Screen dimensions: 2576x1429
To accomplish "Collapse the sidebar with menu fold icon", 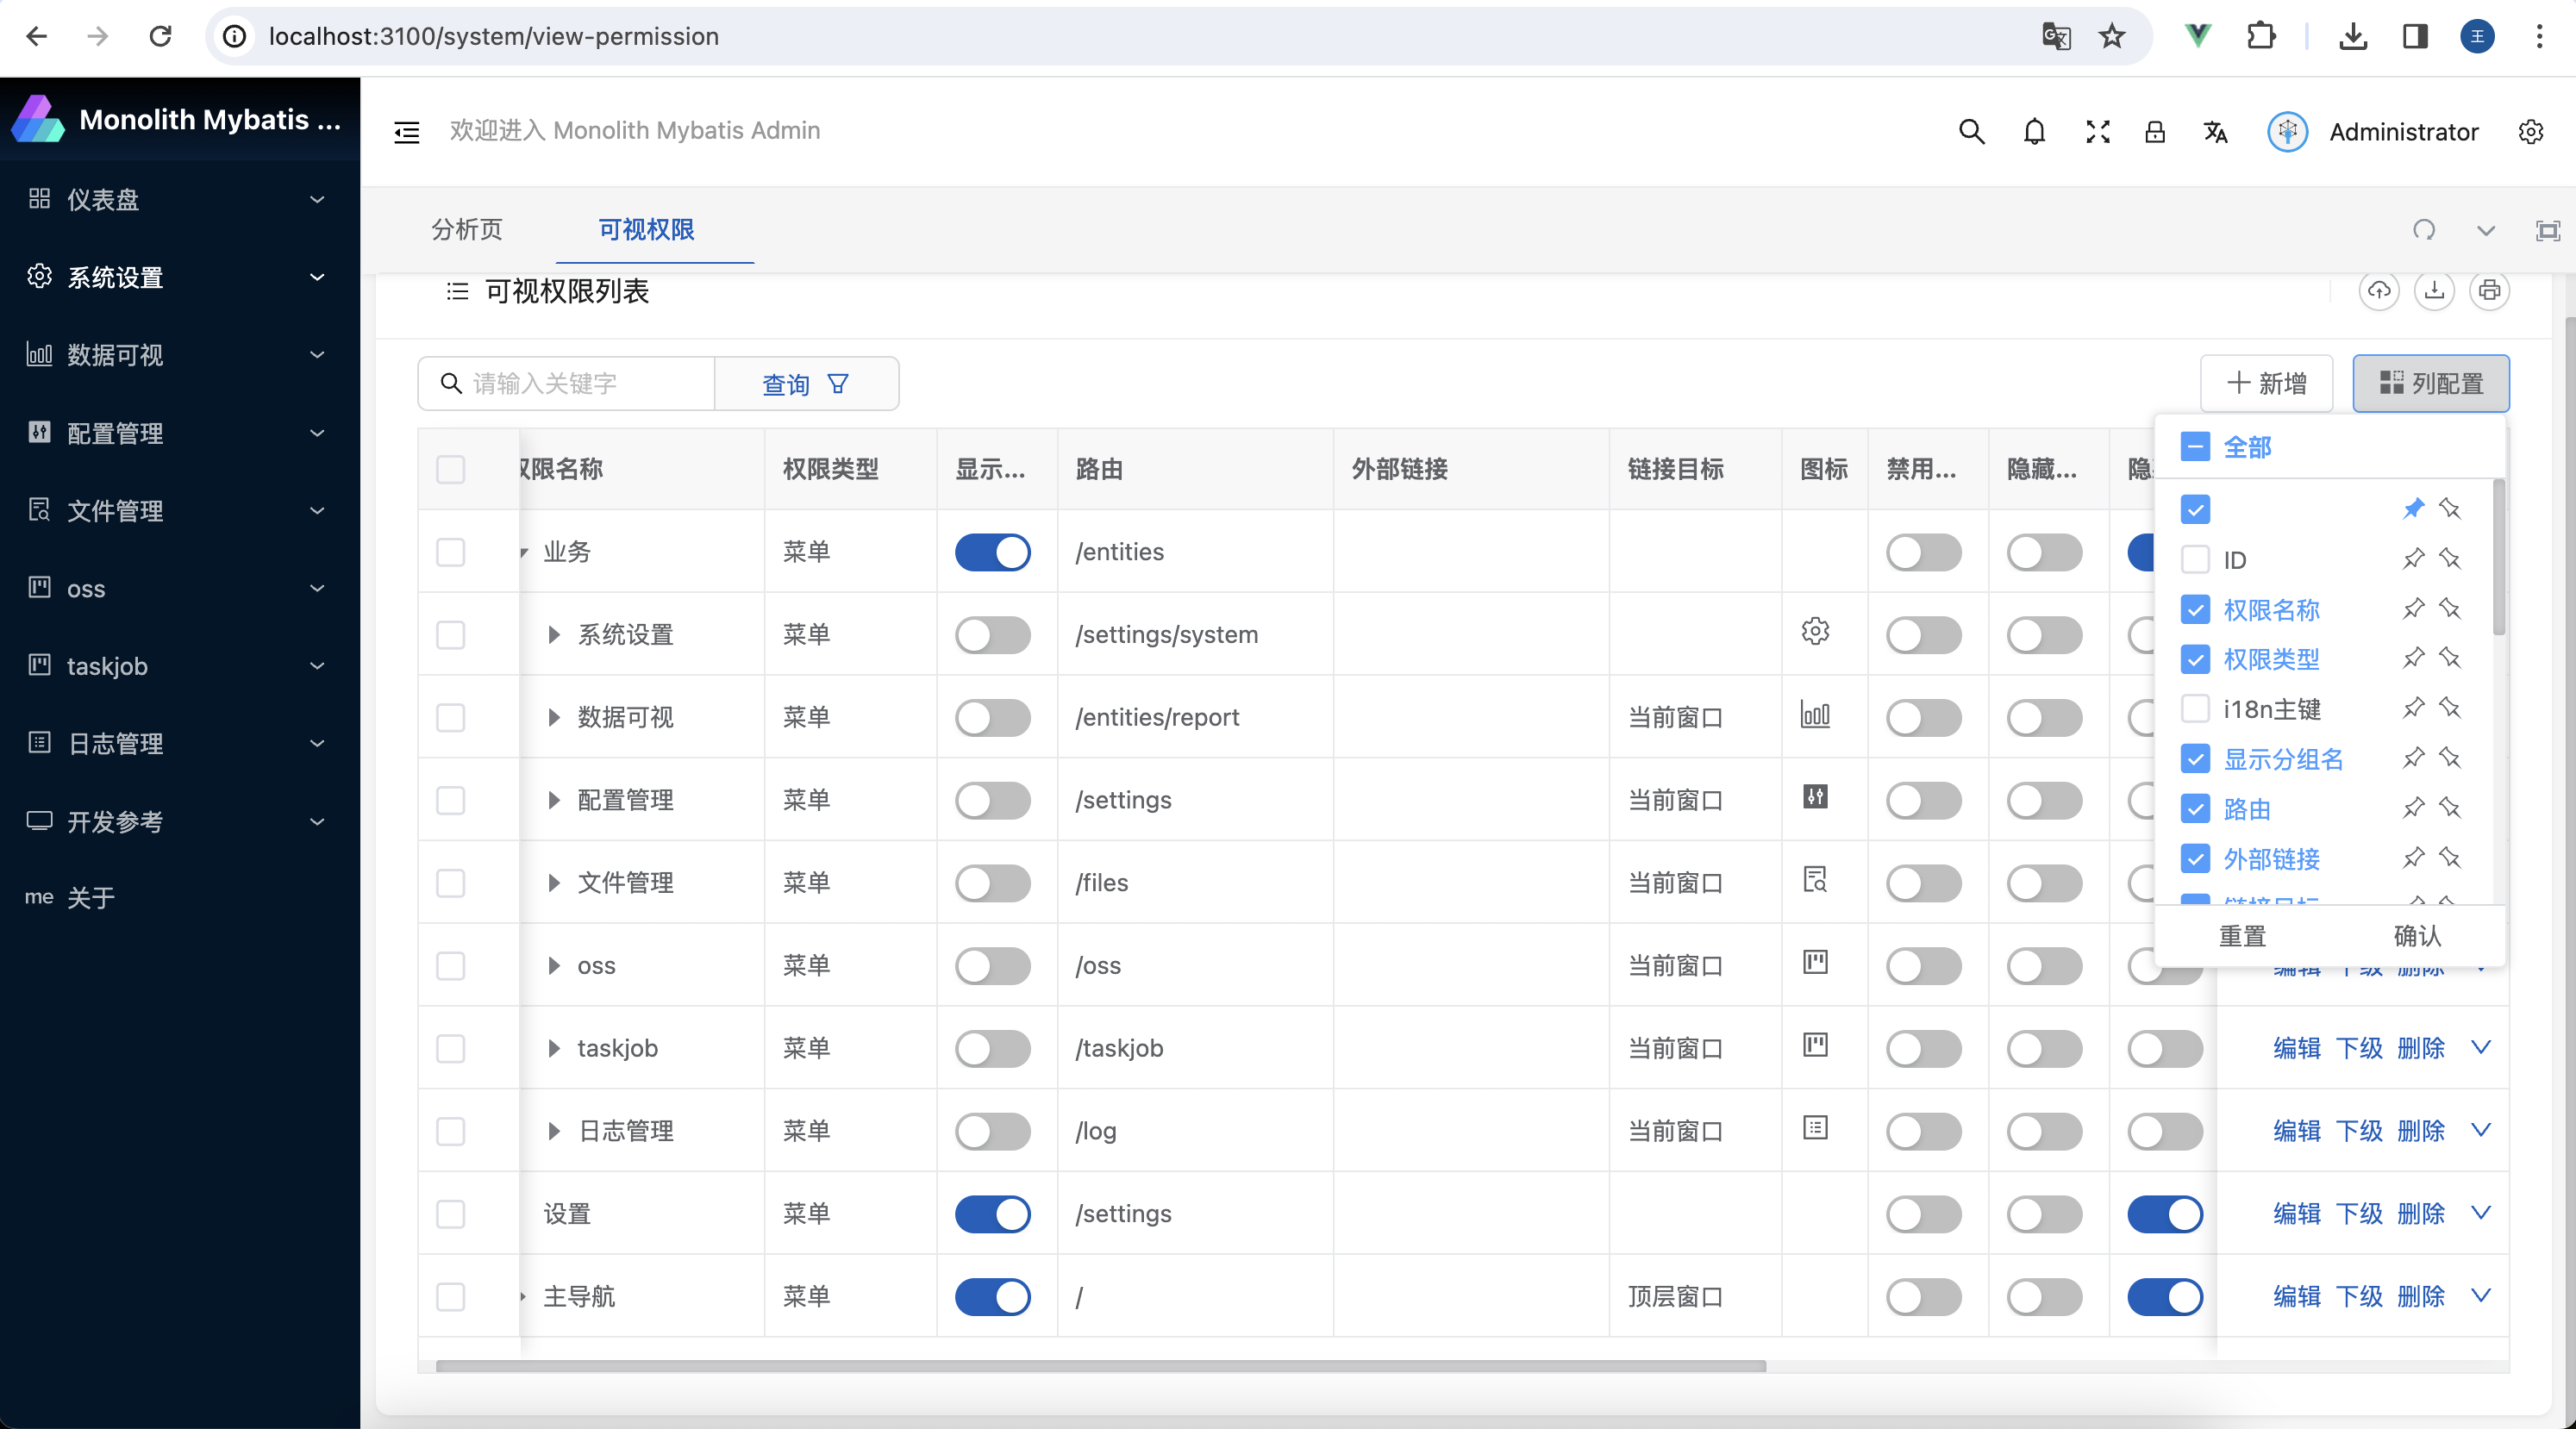I will [x=407, y=132].
